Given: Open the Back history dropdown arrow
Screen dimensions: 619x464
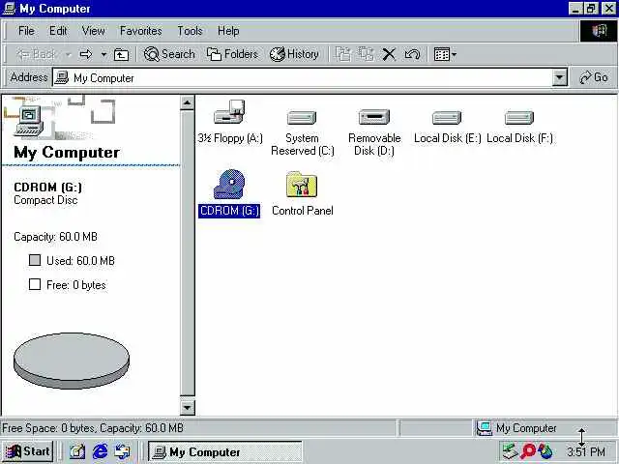Looking at the screenshot, I should (69, 54).
